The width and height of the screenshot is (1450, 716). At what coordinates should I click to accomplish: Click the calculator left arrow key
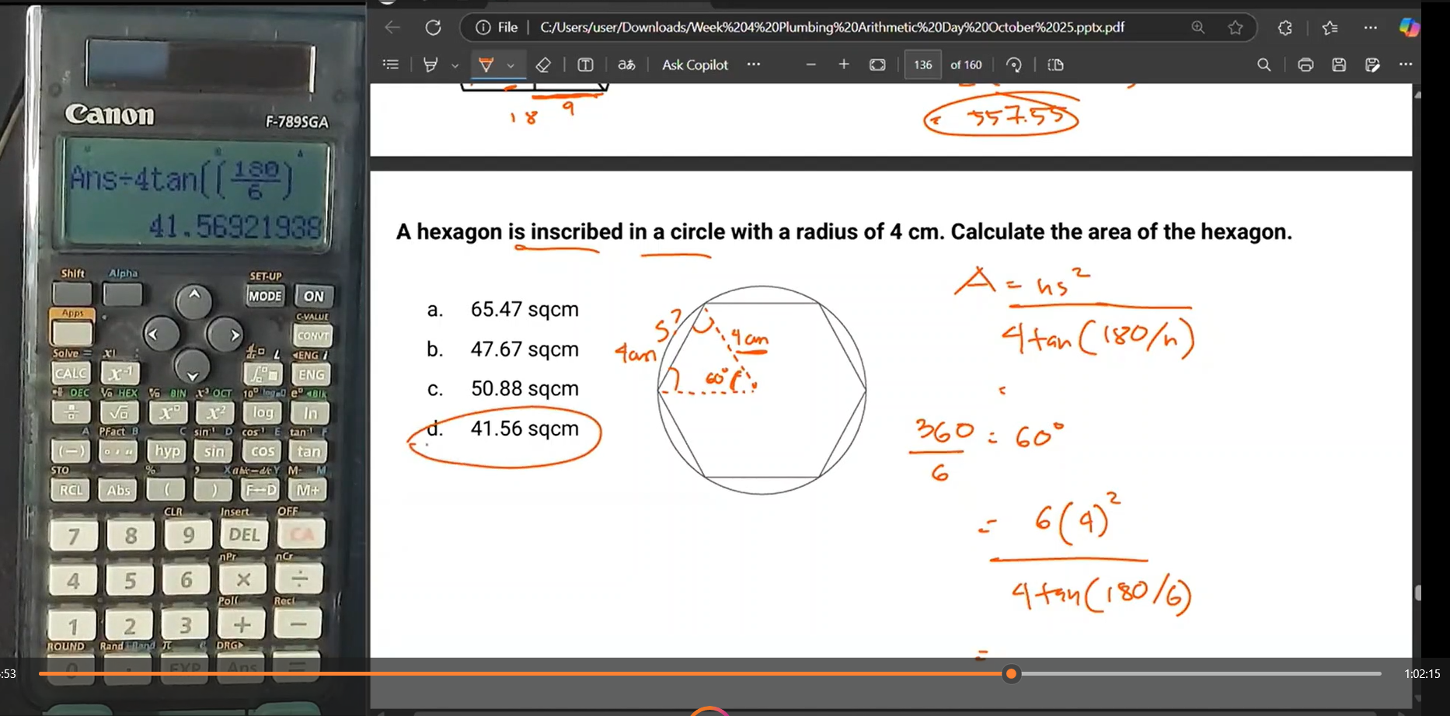pyautogui.click(x=162, y=335)
